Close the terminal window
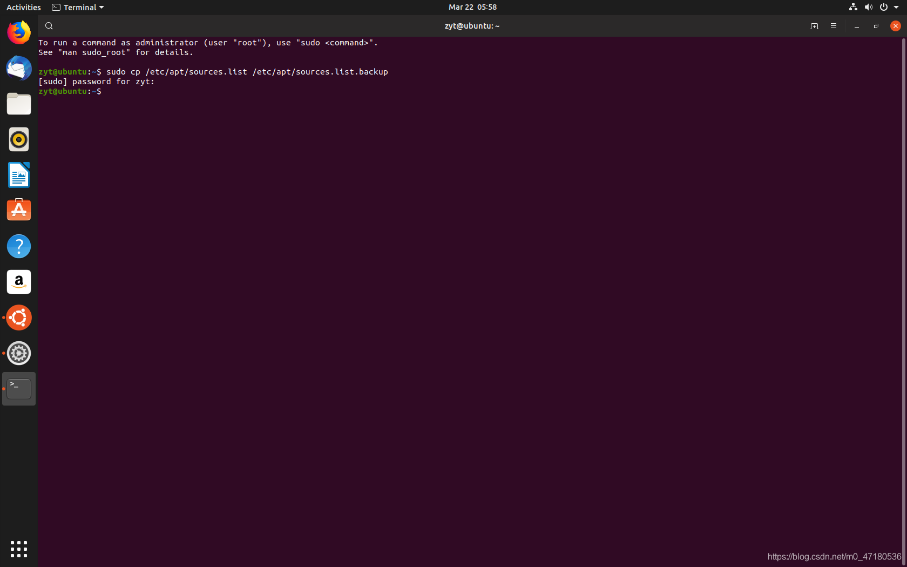 point(895,26)
